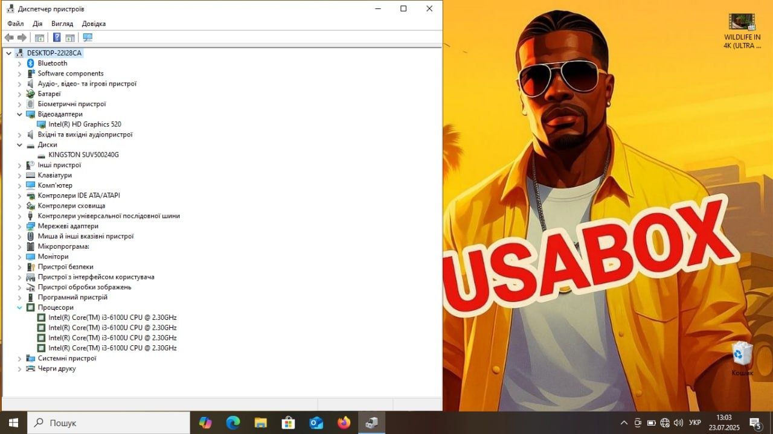Click the mouse icon beside Миша й інші вказівні пристрої
This screenshot has width=773, height=434.
[x=31, y=236]
